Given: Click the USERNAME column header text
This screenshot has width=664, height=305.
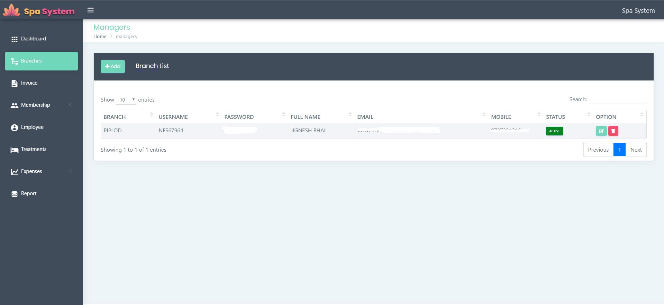Looking at the screenshot, I should [x=173, y=117].
